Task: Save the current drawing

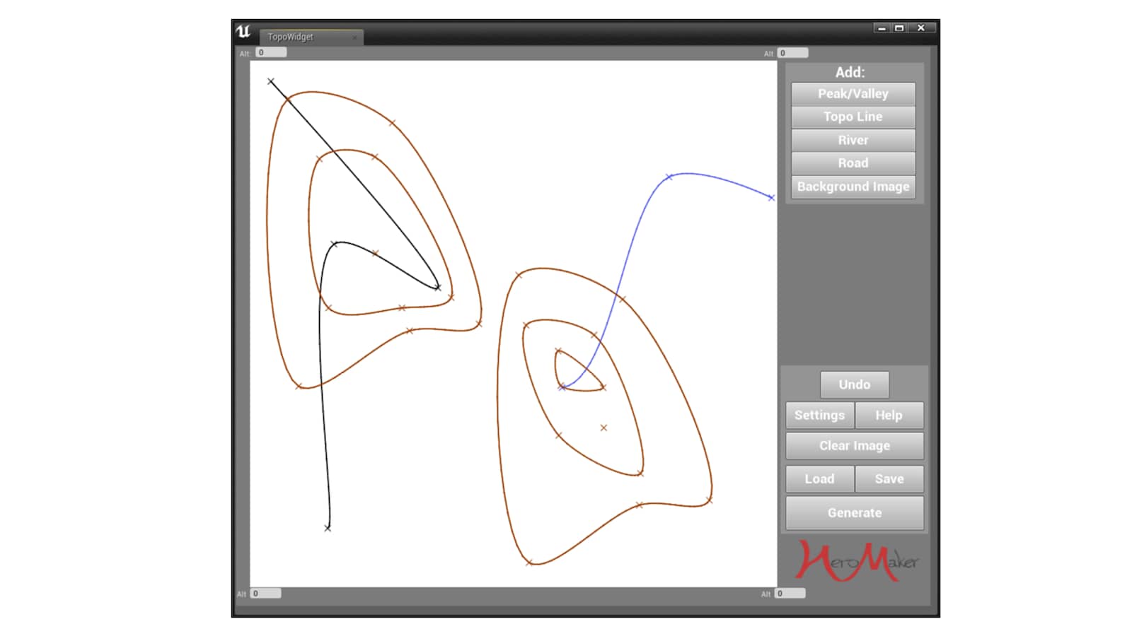Action: pos(889,479)
